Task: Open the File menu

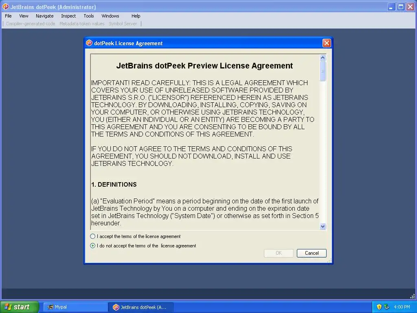Action: pyautogui.click(x=8, y=16)
